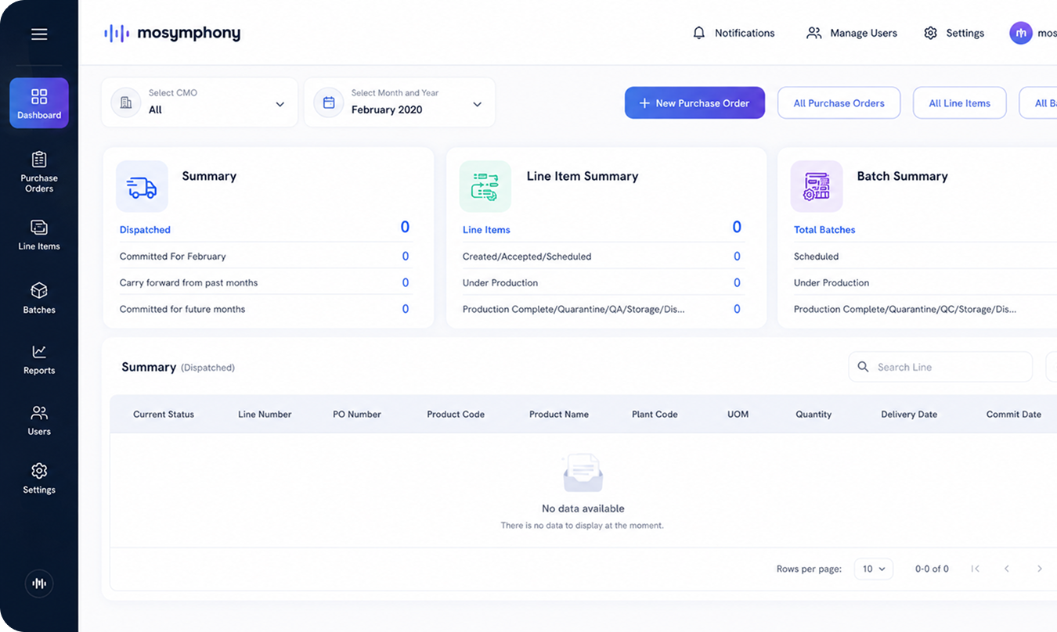Viewport: 1057px width, 632px height.
Task: Open the Select Month and Year dropdown
Action: click(x=399, y=102)
